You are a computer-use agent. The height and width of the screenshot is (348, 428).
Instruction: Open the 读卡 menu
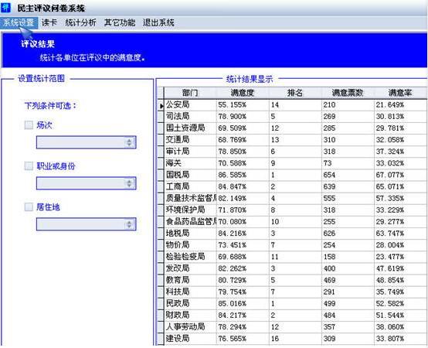[49, 22]
